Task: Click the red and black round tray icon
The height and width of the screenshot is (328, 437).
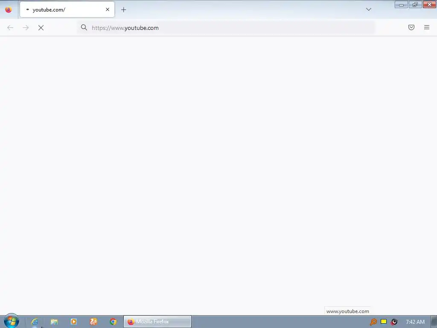Action: 394,322
